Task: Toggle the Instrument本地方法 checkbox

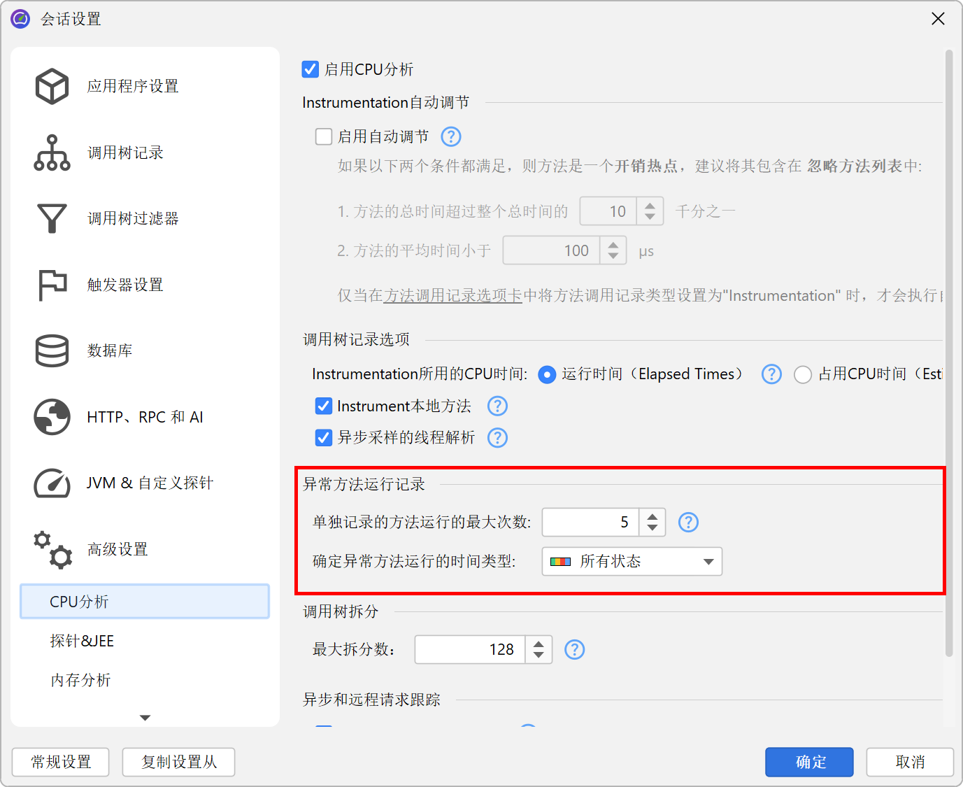Action: (x=324, y=406)
